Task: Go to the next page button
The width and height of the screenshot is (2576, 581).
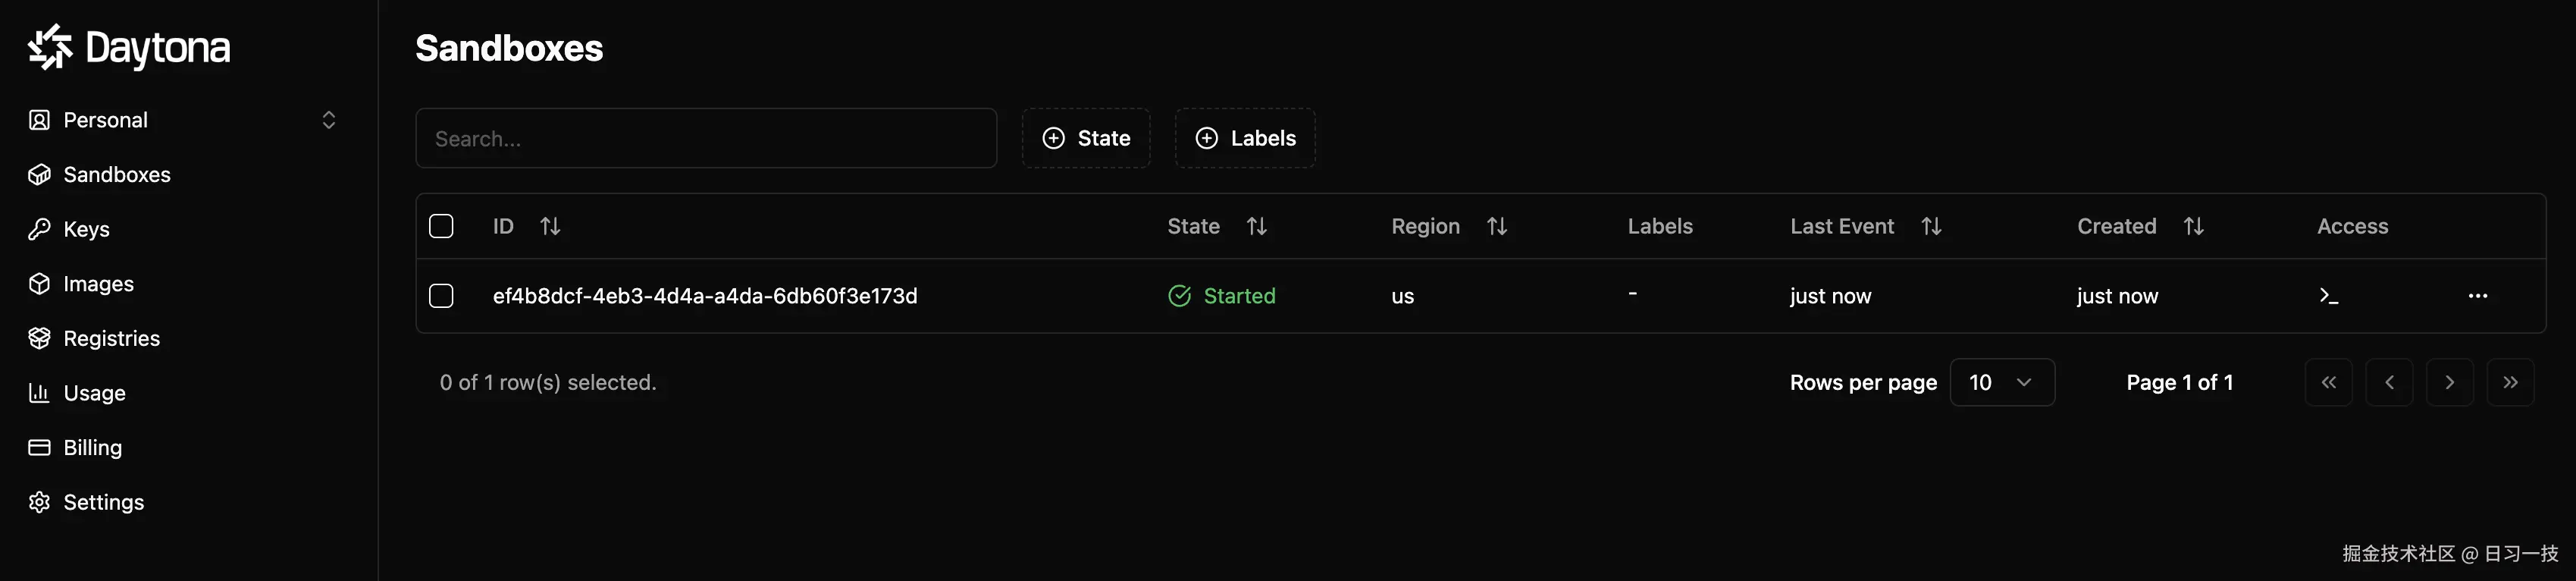Action: point(2449,383)
